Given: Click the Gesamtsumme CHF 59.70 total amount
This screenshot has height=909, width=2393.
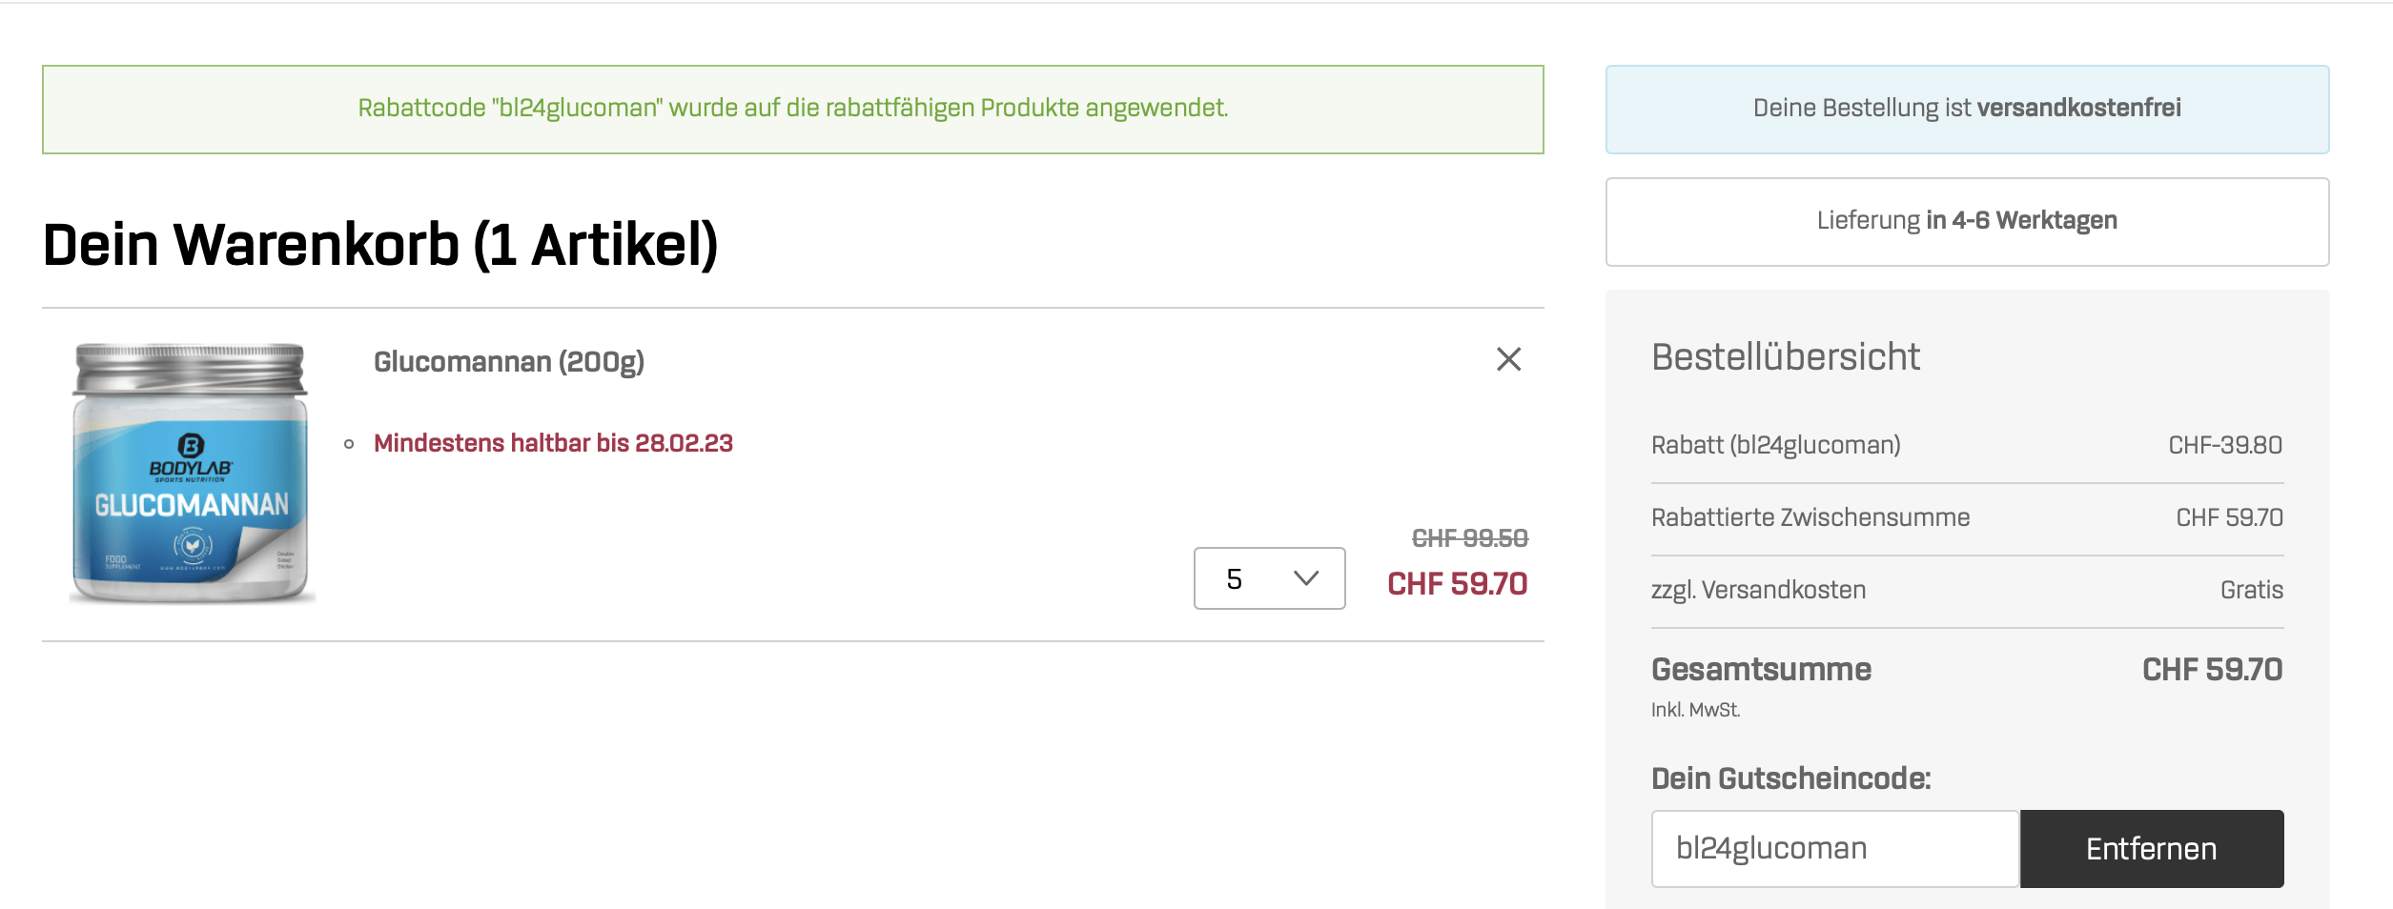Looking at the screenshot, I should click(2212, 670).
